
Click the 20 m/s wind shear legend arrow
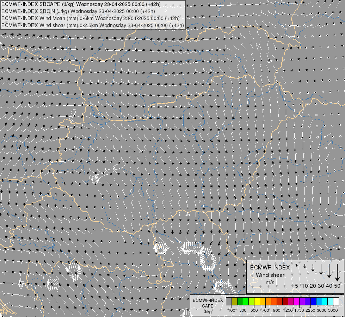(x=313, y=267)
